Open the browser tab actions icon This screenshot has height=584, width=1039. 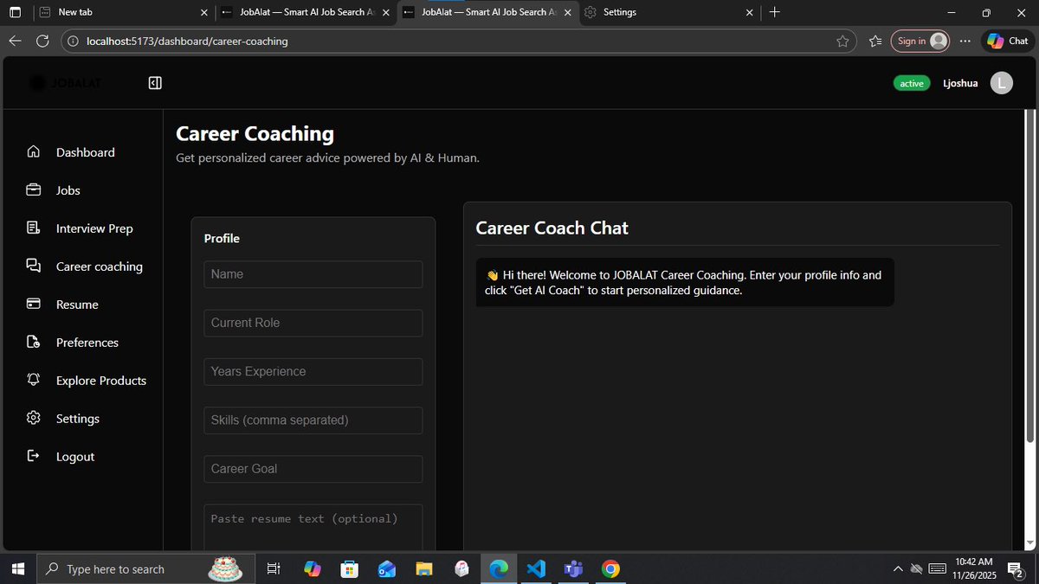coord(15,12)
